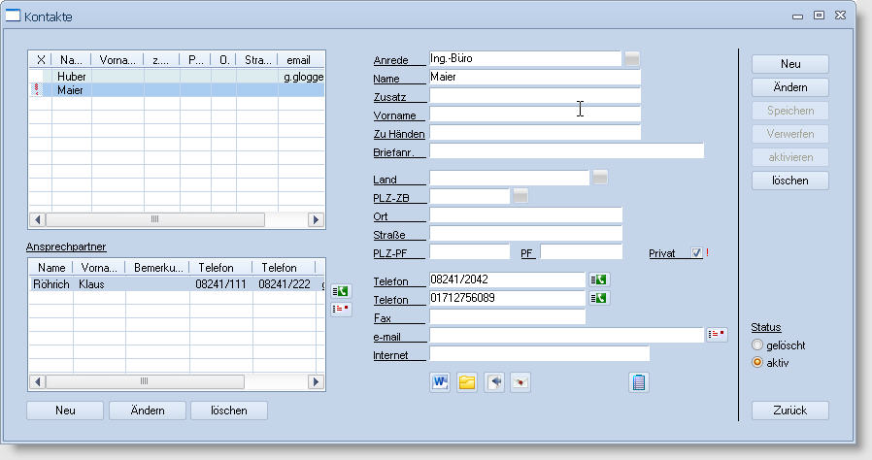Viewport: 872px width, 460px height.
Task: Open the PLZ-ZB dropdown button
Action: [x=520, y=197]
